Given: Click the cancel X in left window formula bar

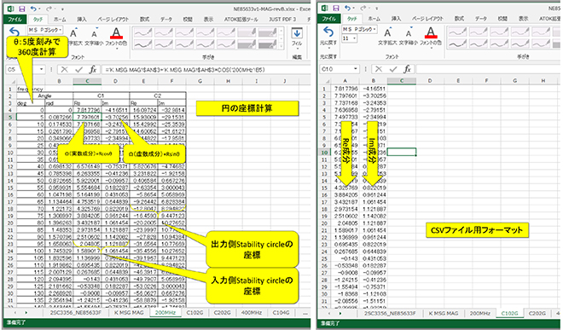Looking at the screenshot, I should 65,69.
